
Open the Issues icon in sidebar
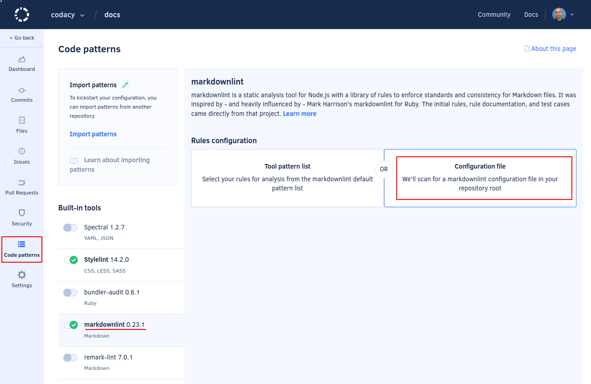[x=22, y=151]
